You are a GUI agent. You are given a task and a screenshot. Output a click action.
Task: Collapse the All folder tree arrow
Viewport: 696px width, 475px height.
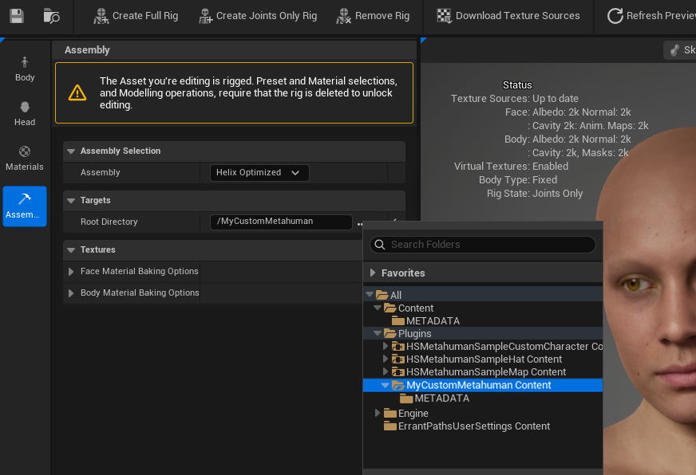pyautogui.click(x=370, y=294)
